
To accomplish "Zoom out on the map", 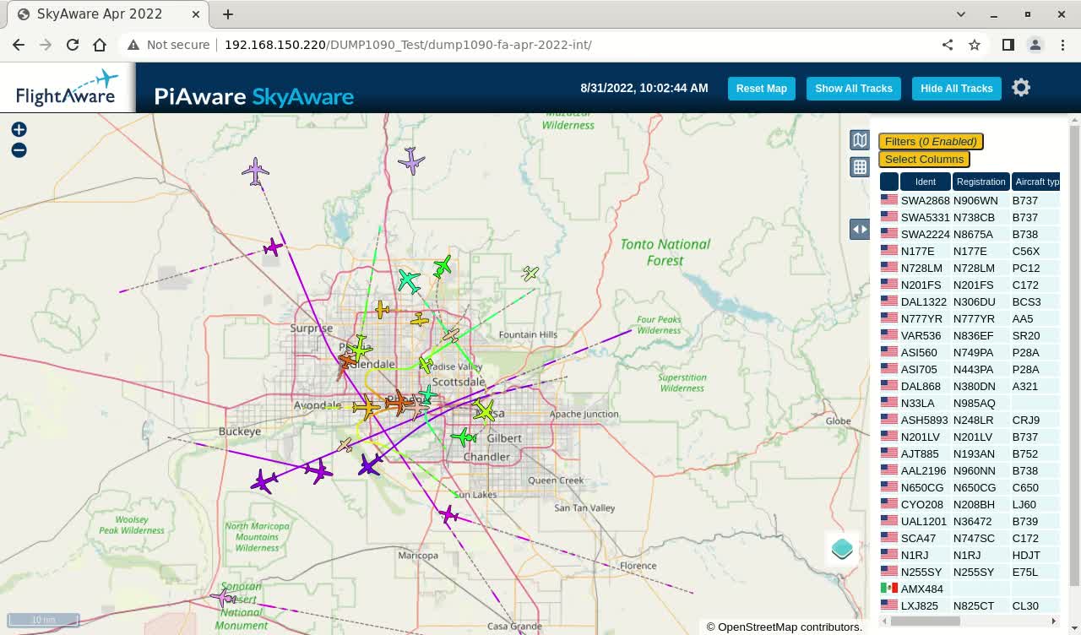I will [19, 150].
